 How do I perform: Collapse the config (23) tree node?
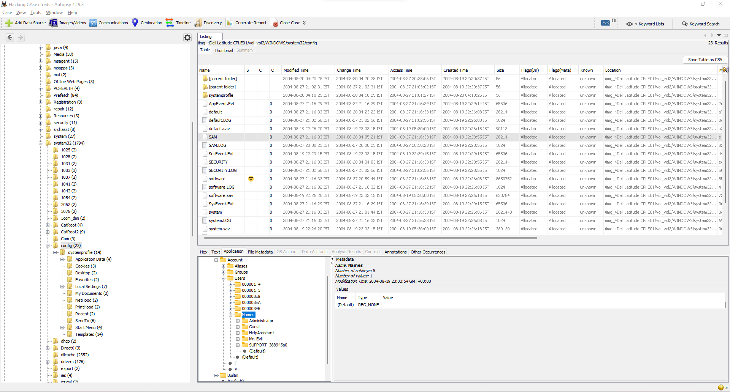tap(48, 246)
